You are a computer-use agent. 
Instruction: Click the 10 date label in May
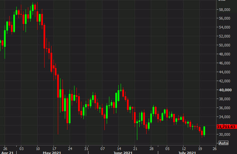click(x=38, y=149)
